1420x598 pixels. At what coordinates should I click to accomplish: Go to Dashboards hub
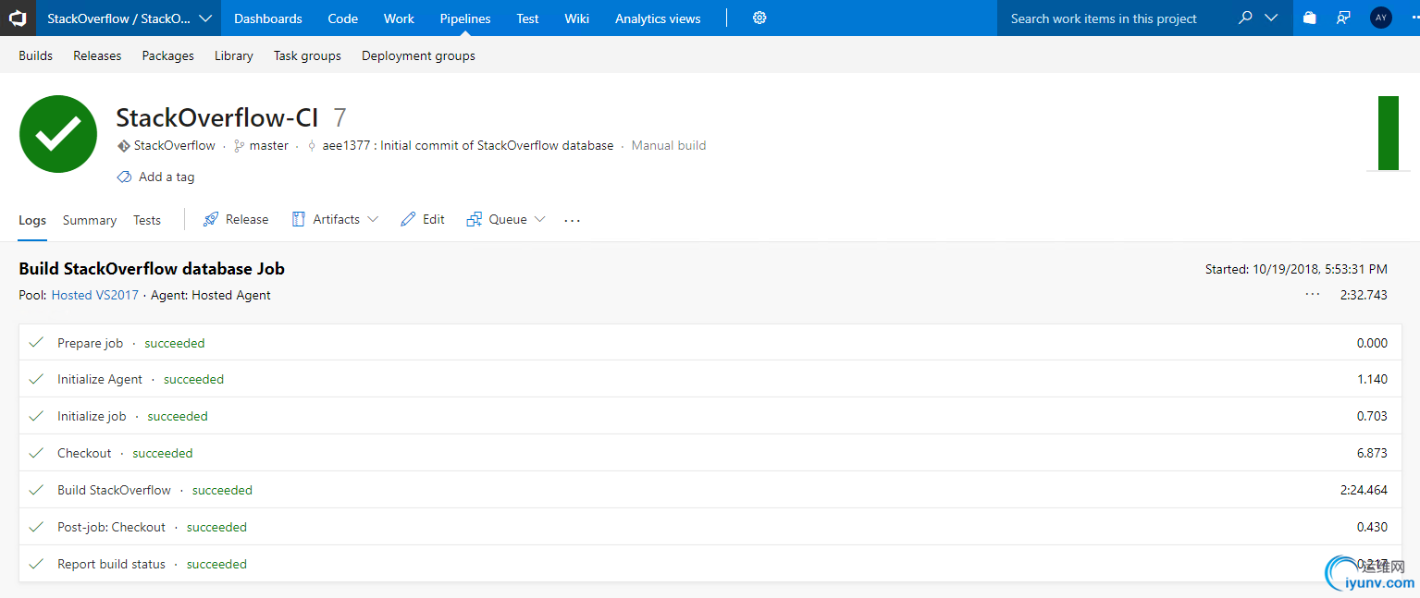pyautogui.click(x=268, y=18)
